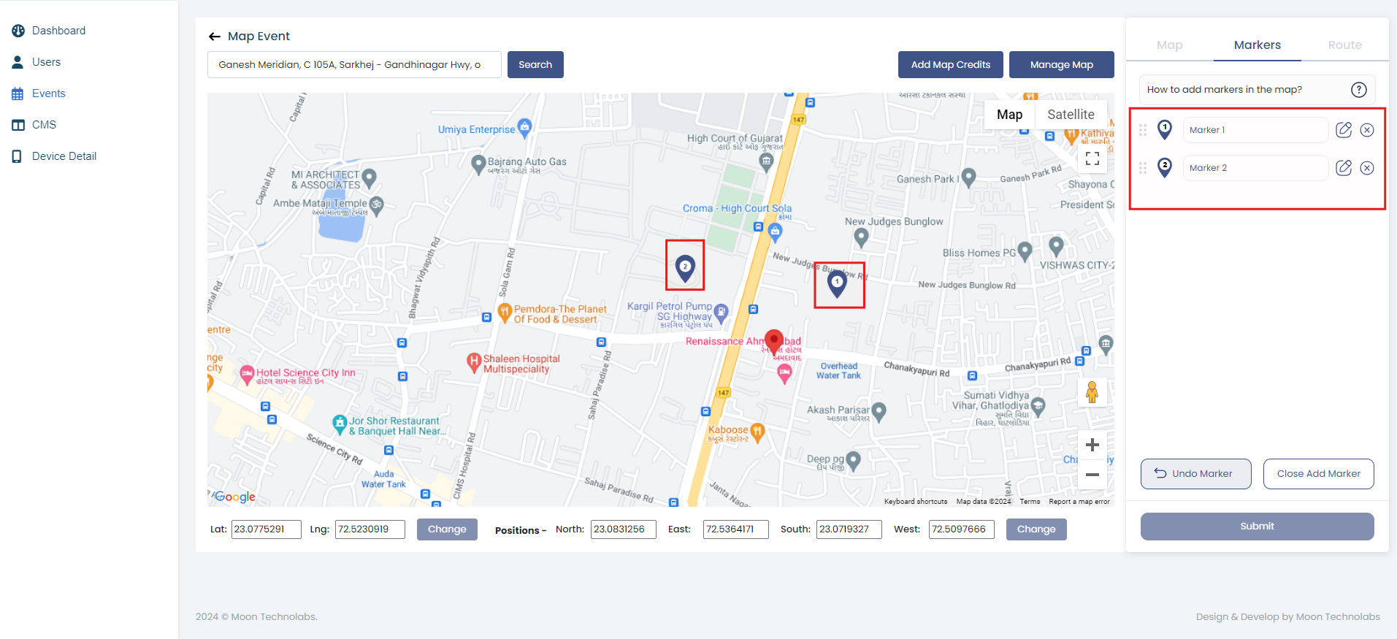Switch map to Satellite view
This screenshot has height=639, width=1397.
pos(1071,115)
